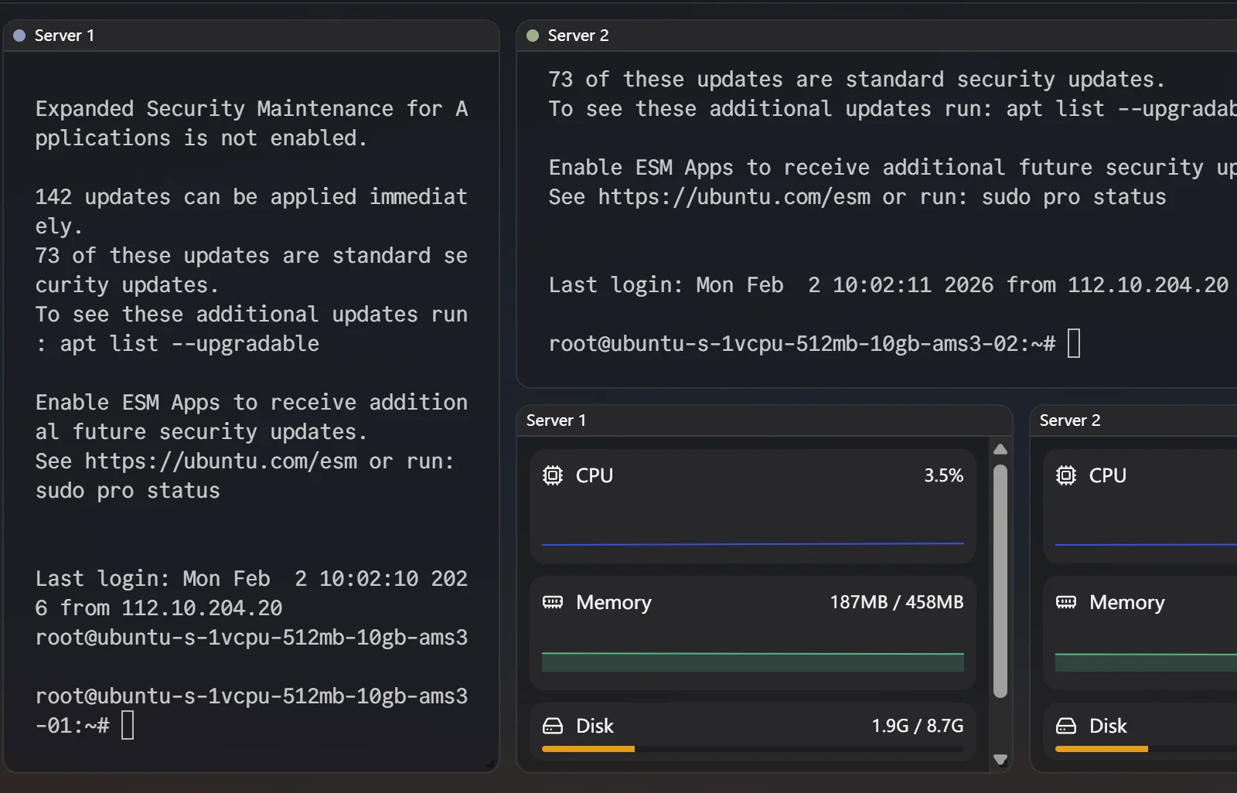Click the Disk drive icon in Server 2 monitor
The width and height of the screenshot is (1237, 793).
(1065, 726)
